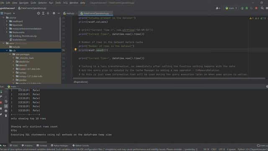268x151 pixels.
Task: Open the File menu
Action: (x=2, y=3)
